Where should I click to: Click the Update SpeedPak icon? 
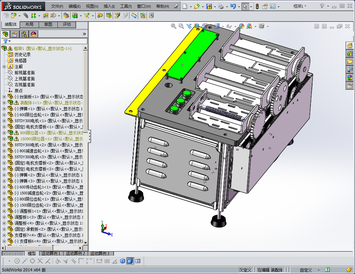point(143,15)
